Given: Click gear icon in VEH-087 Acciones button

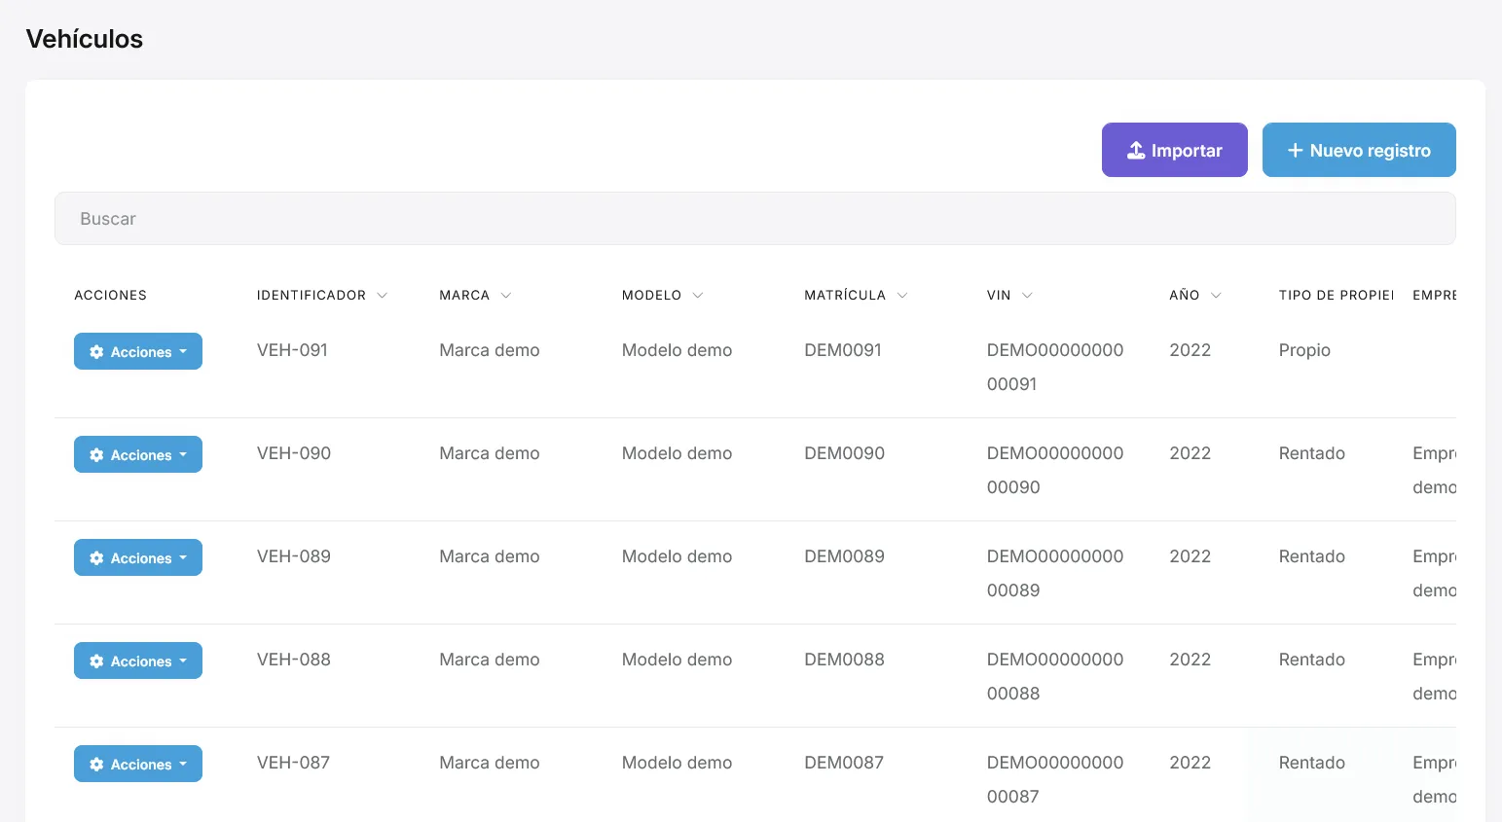Looking at the screenshot, I should point(96,765).
